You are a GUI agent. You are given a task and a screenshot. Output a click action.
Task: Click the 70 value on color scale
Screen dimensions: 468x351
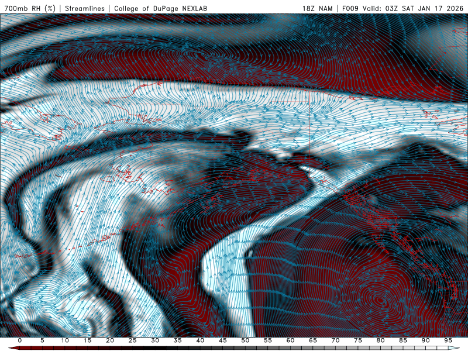click(x=335, y=340)
